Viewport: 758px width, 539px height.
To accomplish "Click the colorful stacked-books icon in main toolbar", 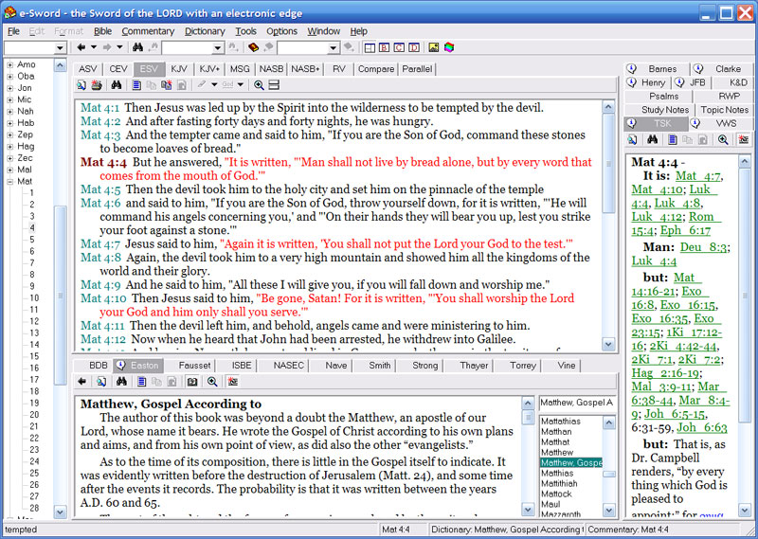I will (449, 47).
